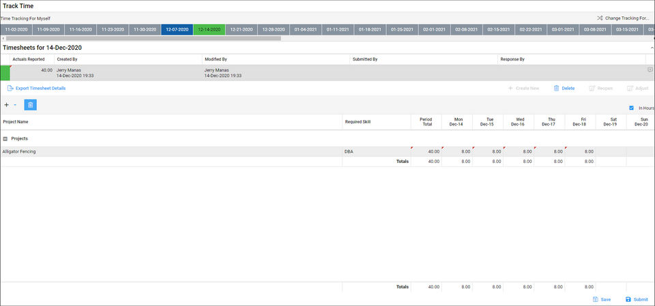Click the blue trash delete-row icon
This screenshot has height=306, width=655.
click(30, 105)
